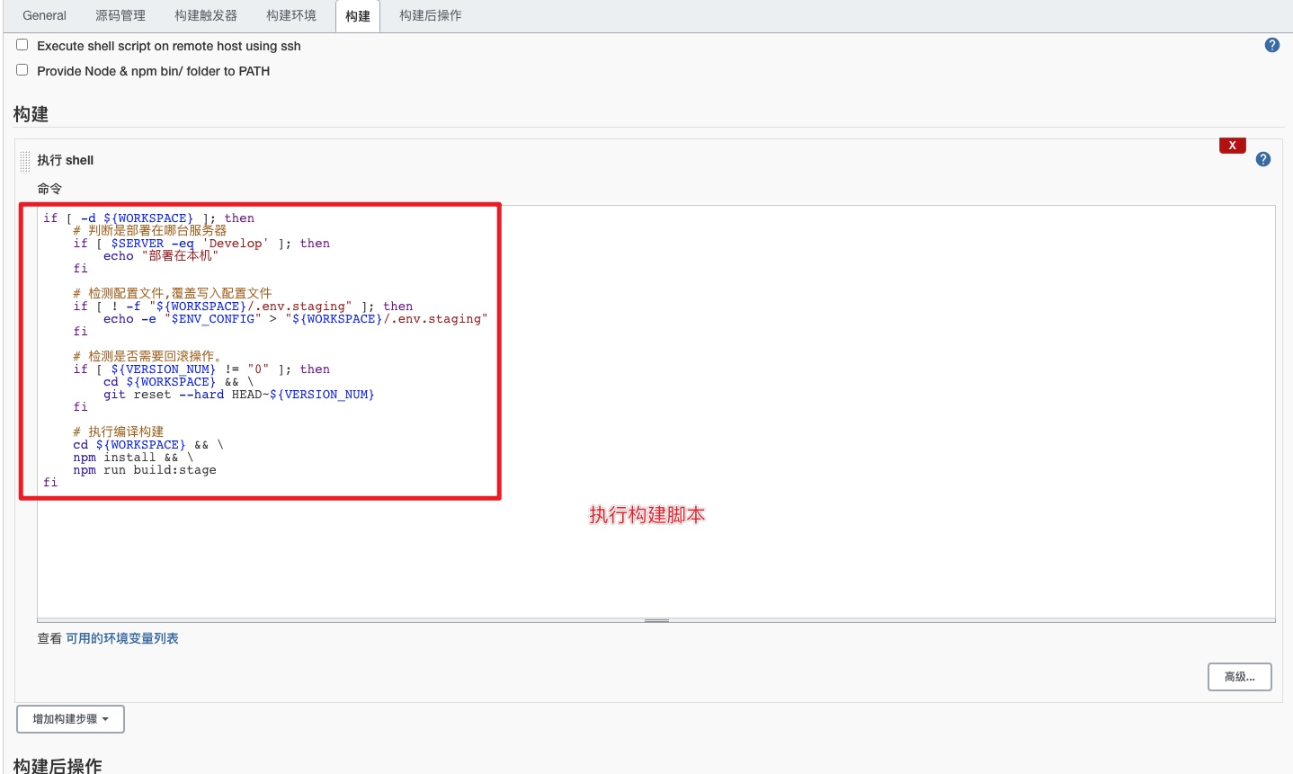The height and width of the screenshot is (774, 1293).
Task: Click the 构建 section heading
Action: coord(31,114)
